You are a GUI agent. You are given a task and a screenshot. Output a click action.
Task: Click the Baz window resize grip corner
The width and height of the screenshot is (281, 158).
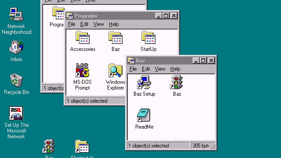(x=213, y=147)
